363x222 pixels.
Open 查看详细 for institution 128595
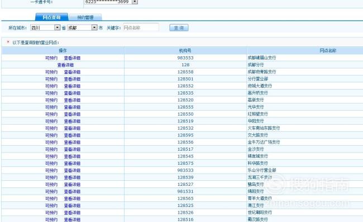(x=72, y=135)
